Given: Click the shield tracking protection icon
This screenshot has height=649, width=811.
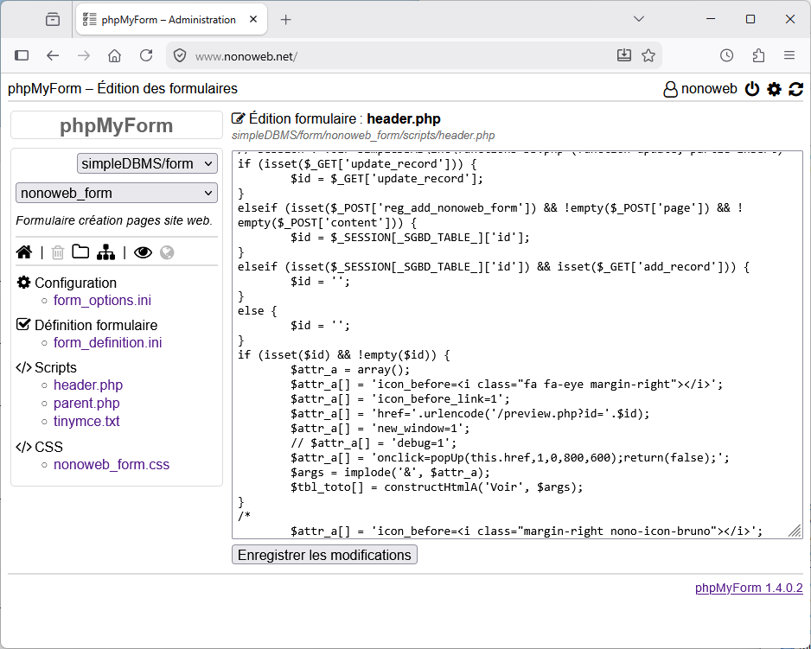Looking at the screenshot, I should pos(180,55).
